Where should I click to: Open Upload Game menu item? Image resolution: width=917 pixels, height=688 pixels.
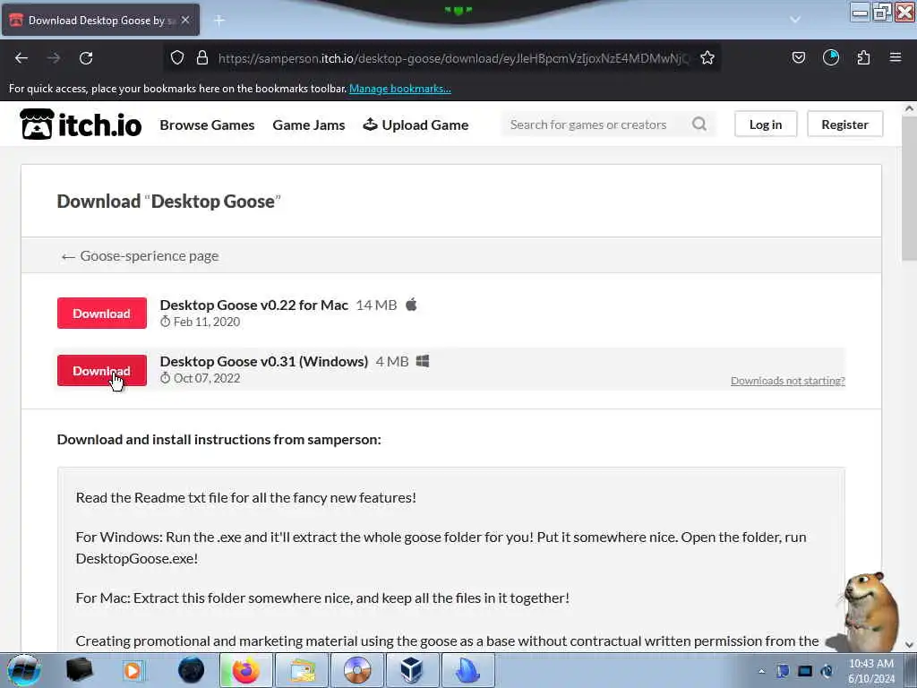click(416, 125)
